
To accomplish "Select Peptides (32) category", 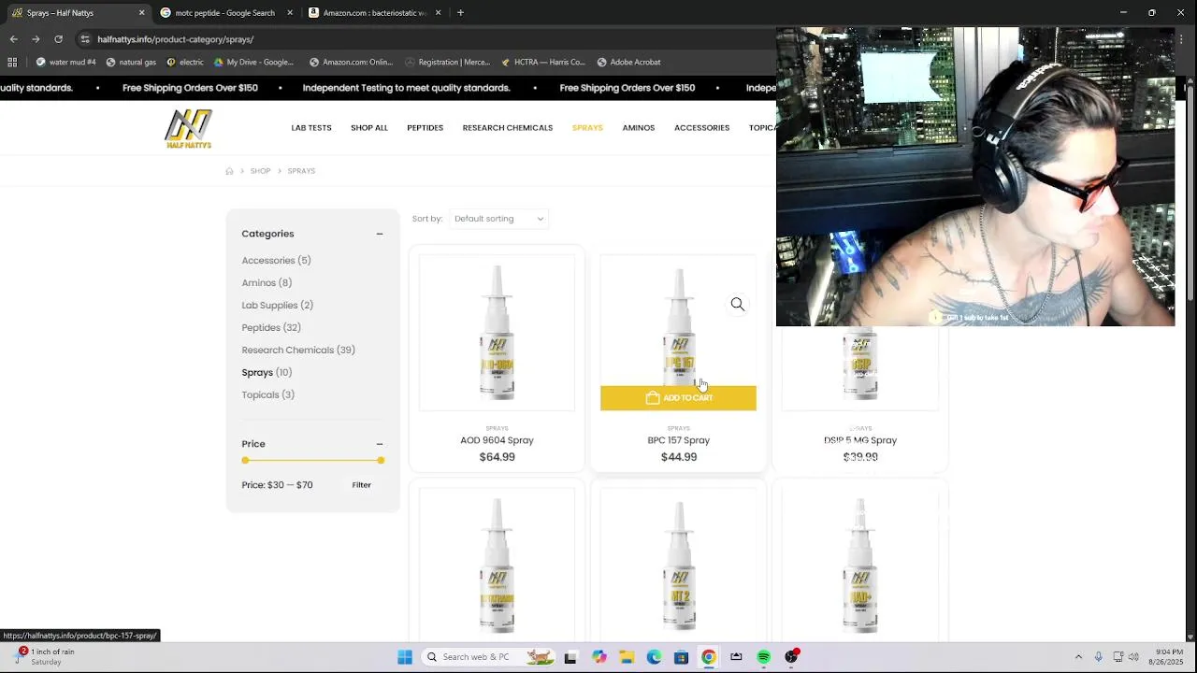I will [271, 328].
